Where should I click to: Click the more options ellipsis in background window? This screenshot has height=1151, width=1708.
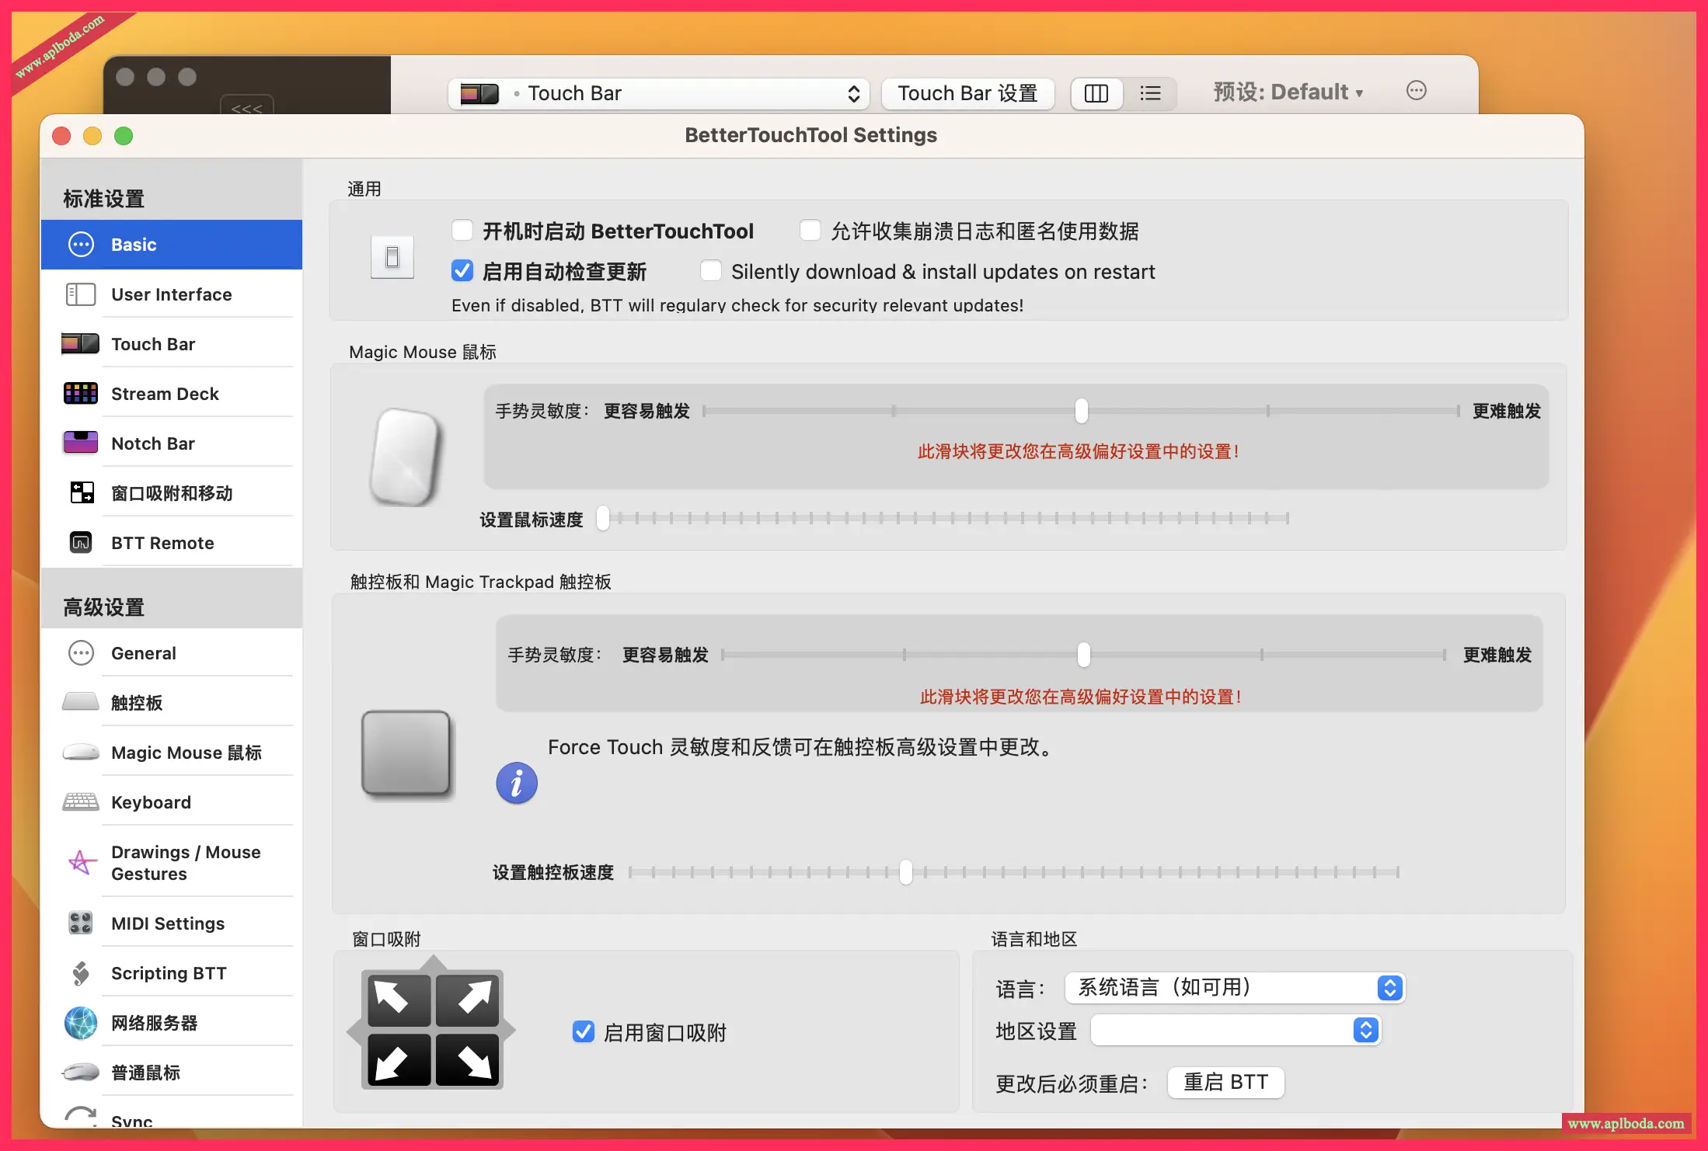[1417, 91]
